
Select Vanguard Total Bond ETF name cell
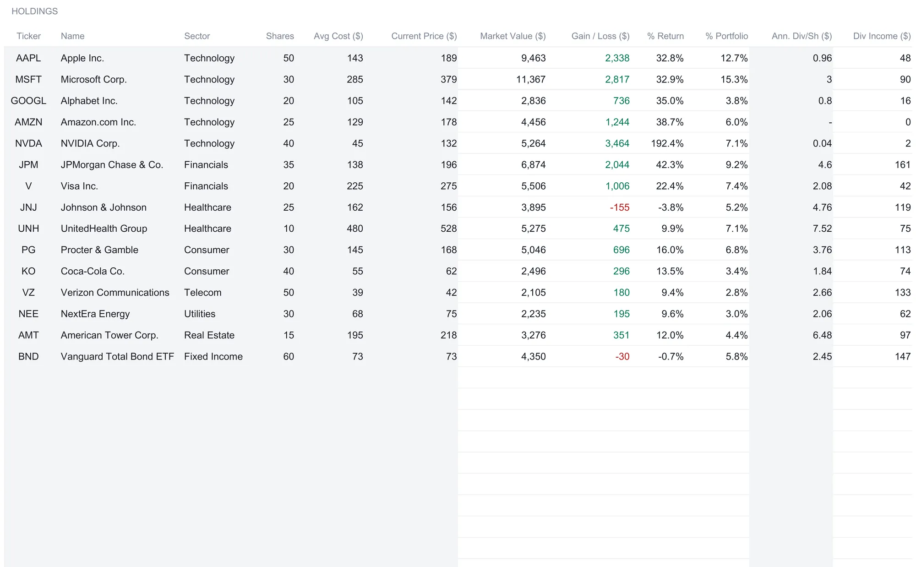pos(117,357)
